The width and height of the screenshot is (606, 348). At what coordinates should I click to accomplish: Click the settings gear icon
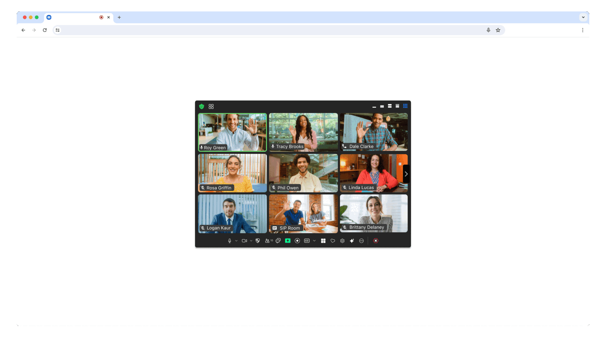[342, 241]
